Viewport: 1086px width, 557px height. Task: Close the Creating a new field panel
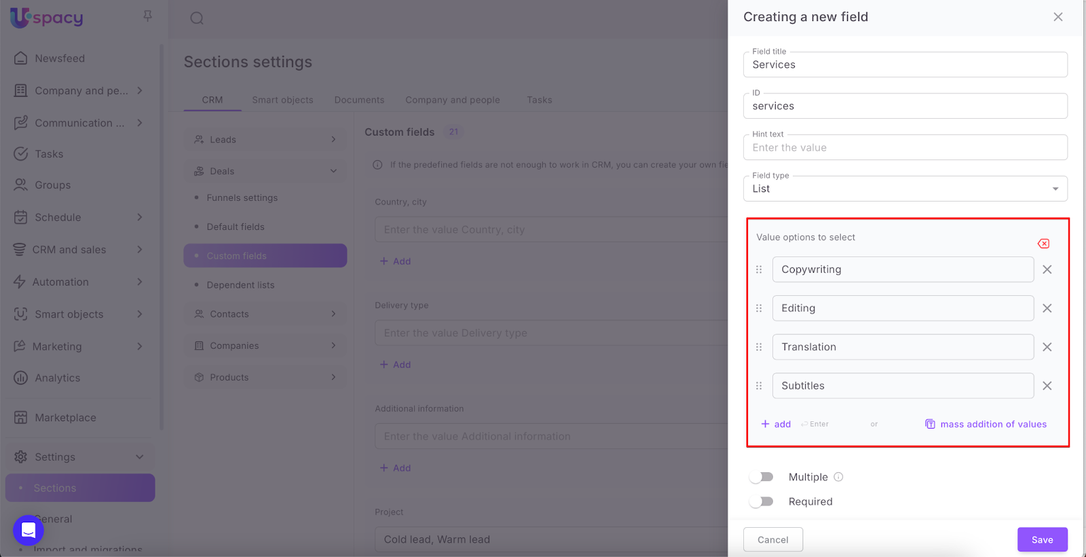point(1057,17)
